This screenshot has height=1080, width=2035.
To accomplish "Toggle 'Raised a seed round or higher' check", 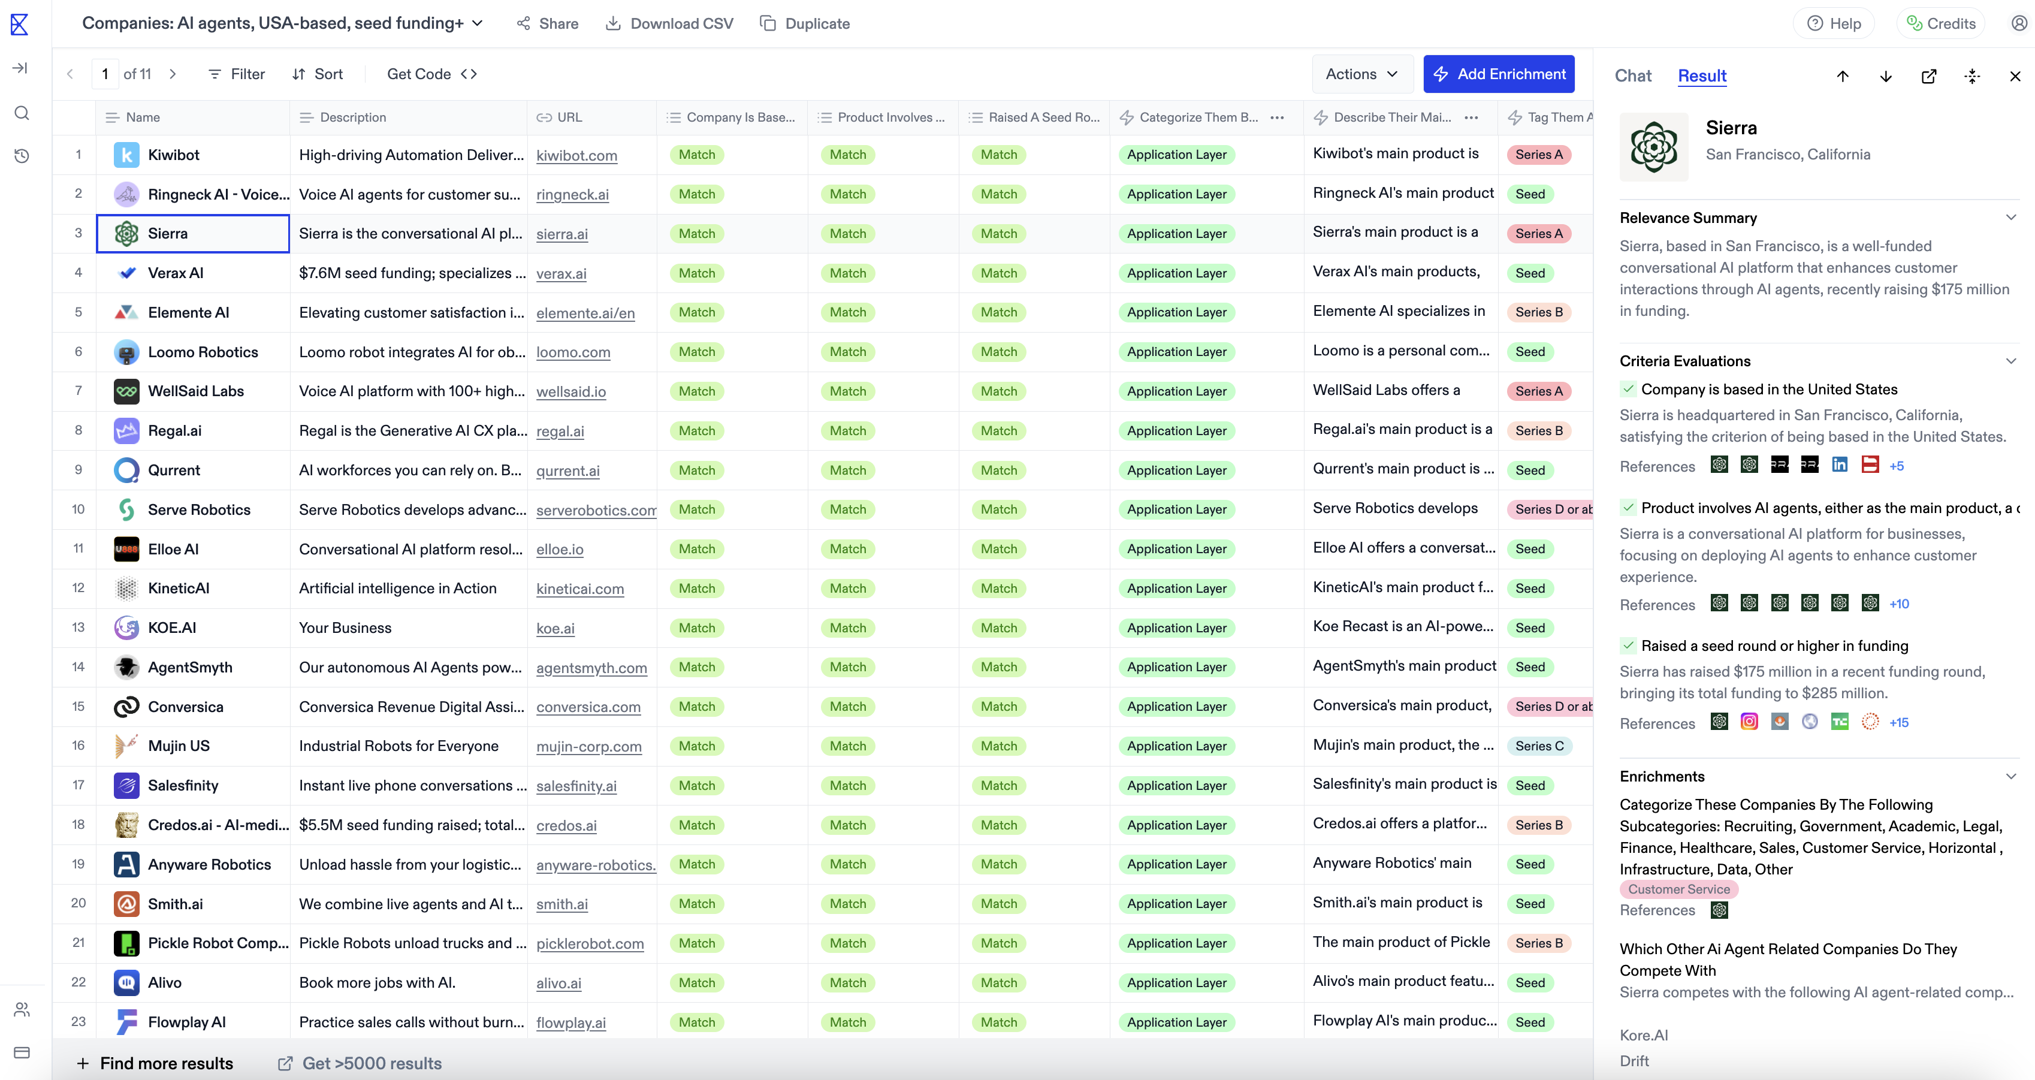I will [x=1628, y=645].
